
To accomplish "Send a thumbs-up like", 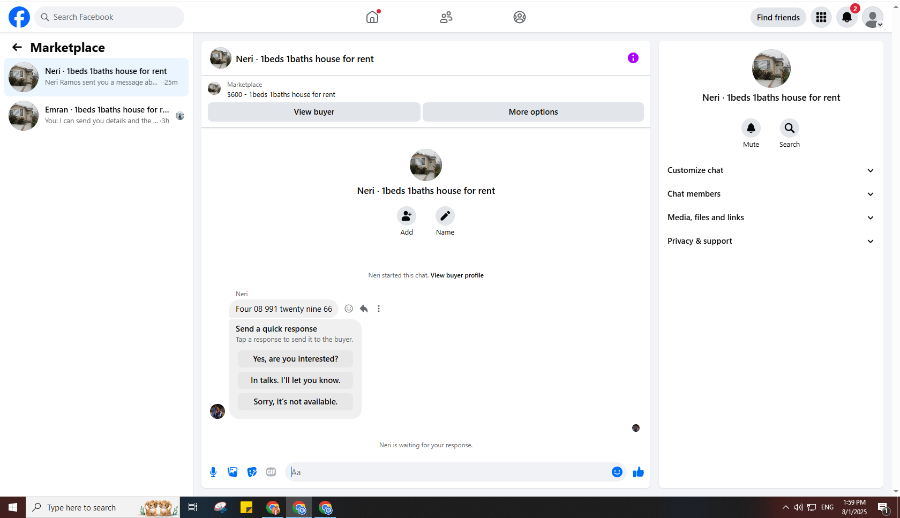I will [639, 472].
